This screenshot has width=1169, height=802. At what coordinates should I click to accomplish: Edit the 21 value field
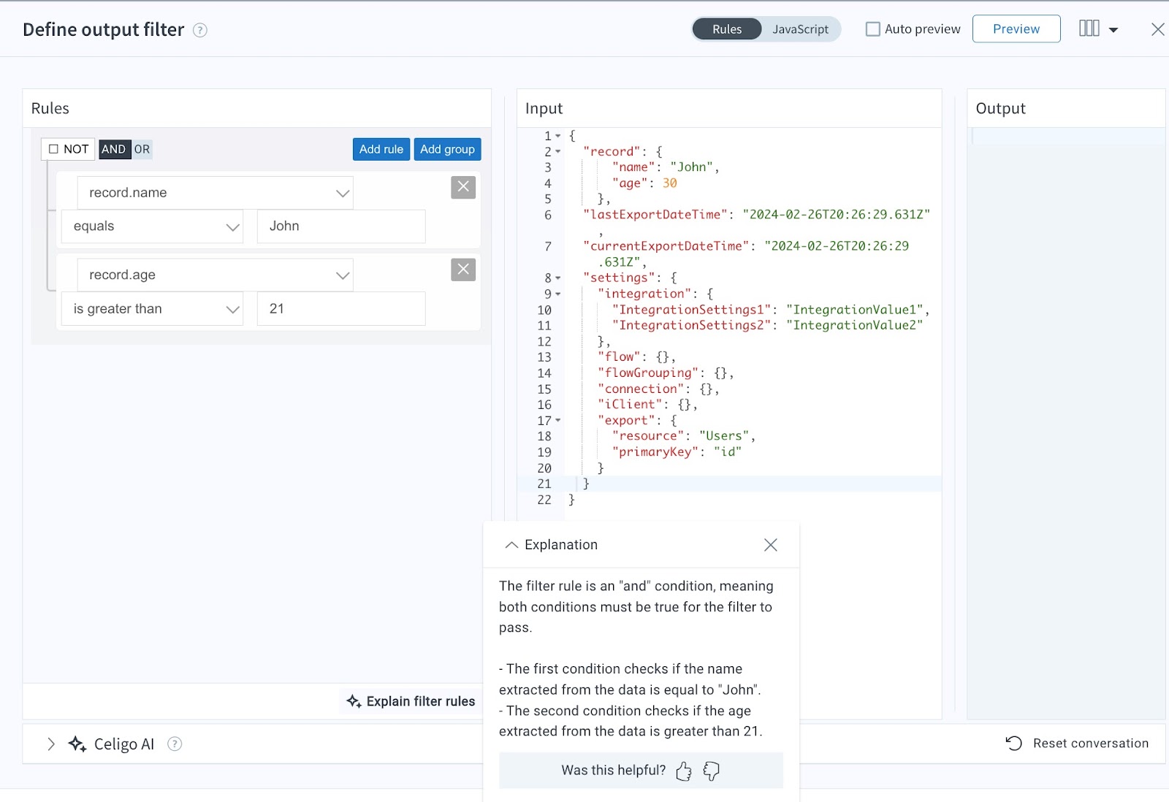[341, 309]
